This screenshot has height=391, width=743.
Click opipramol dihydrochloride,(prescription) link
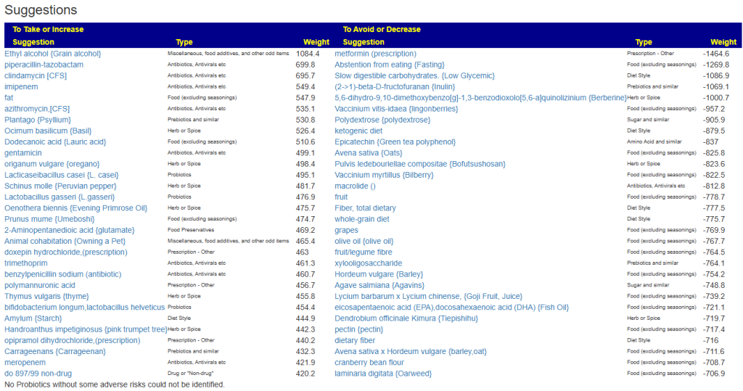pos(72,340)
